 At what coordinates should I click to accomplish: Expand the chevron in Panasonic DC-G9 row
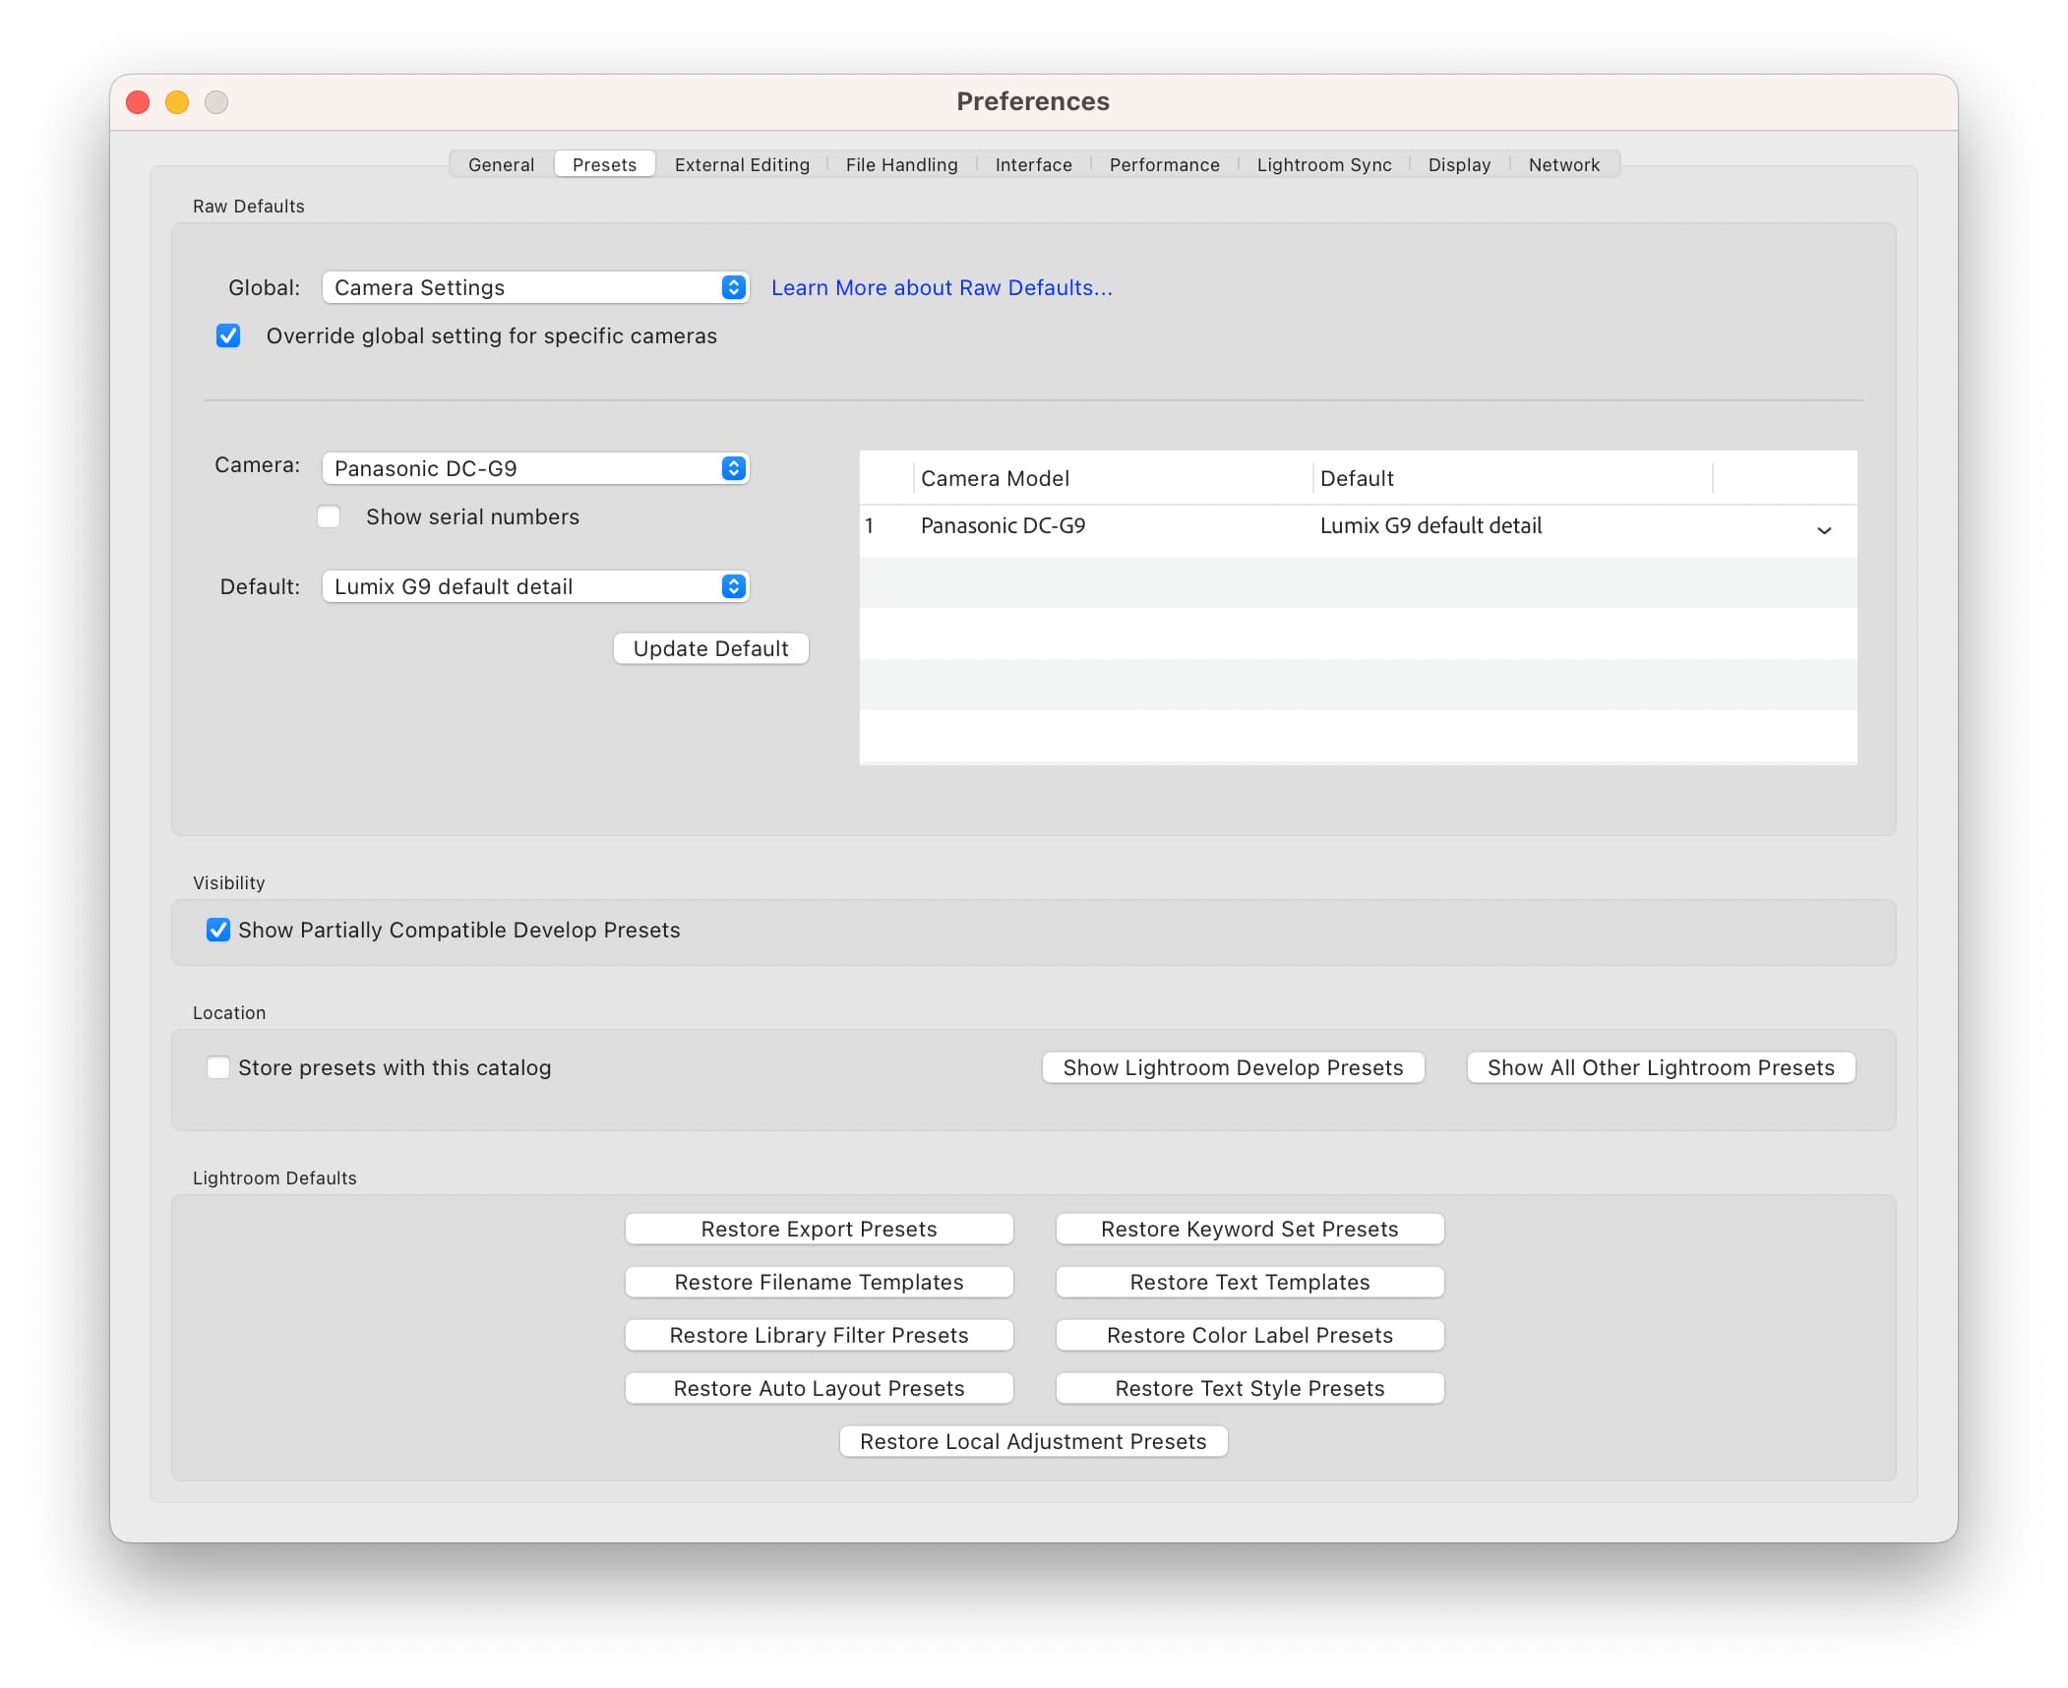[x=1823, y=530]
